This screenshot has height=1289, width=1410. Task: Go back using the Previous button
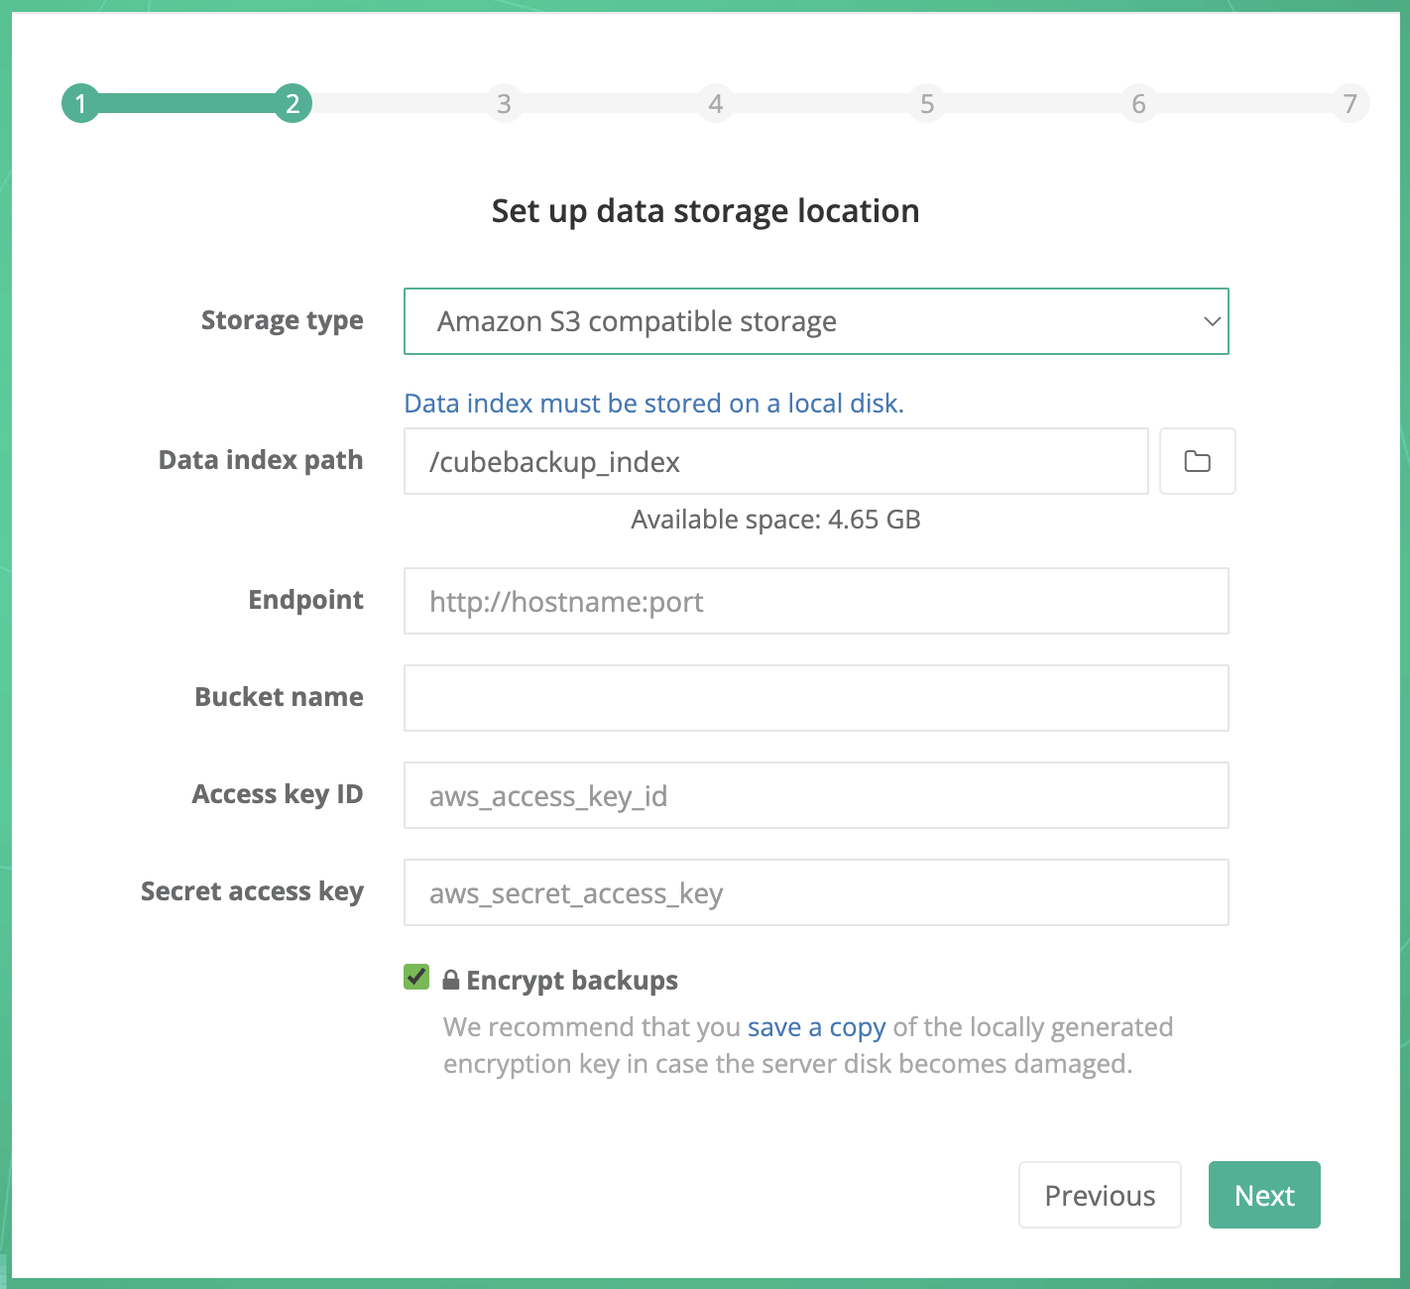click(x=1100, y=1195)
